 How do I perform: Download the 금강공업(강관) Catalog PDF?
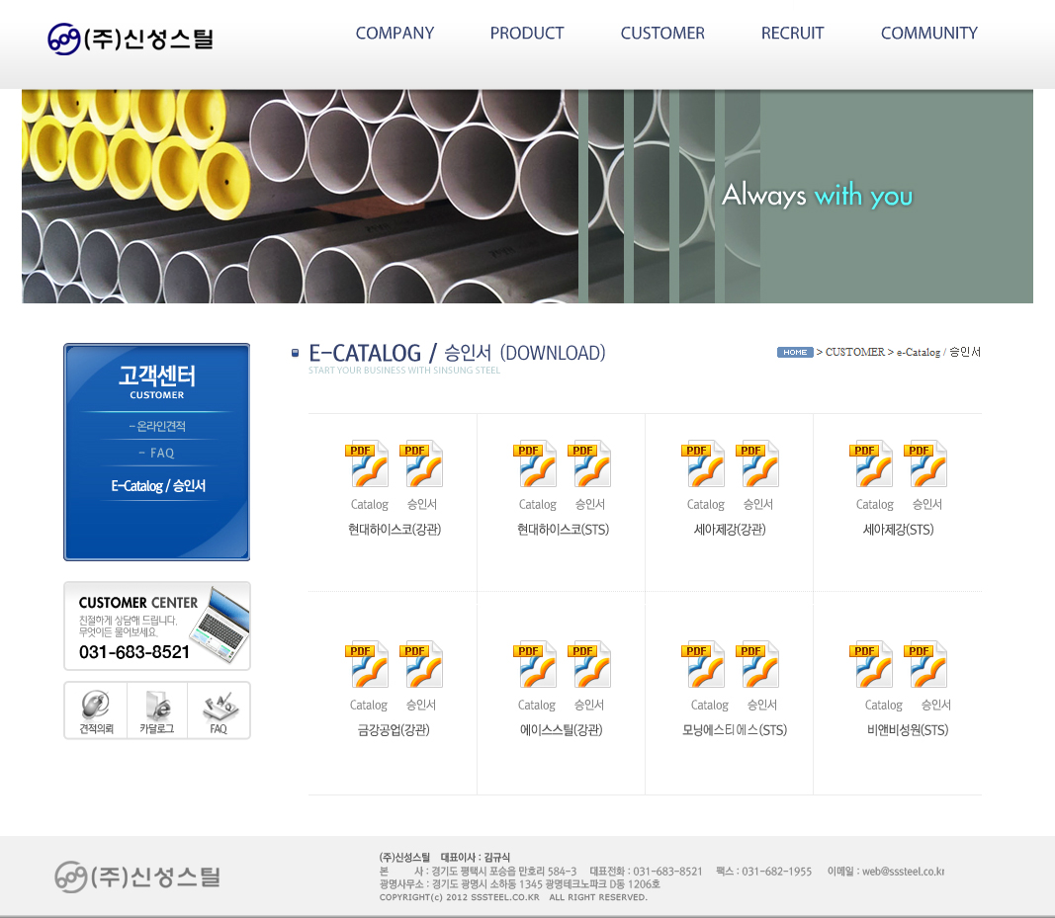click(x=367, y=665)
